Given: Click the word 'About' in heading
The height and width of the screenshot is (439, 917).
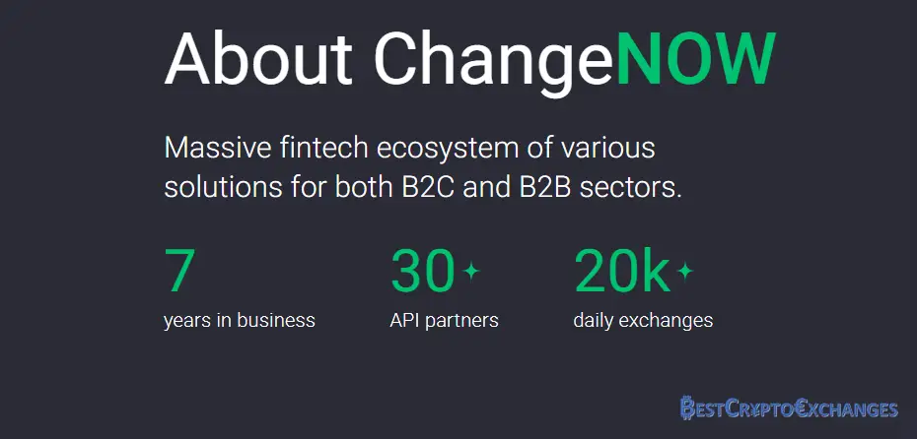Looking at the screenshot, I should (x=258, y=58).
